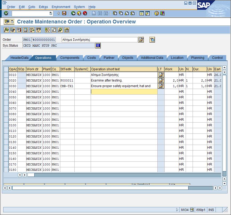The image size is (231, 215).
Task: Switch to the Components tab
Action: (70, 58)
